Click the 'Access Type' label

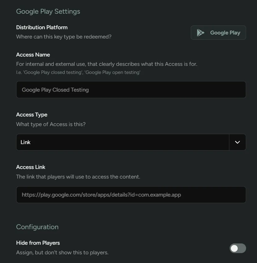click(x=32, y=115)
